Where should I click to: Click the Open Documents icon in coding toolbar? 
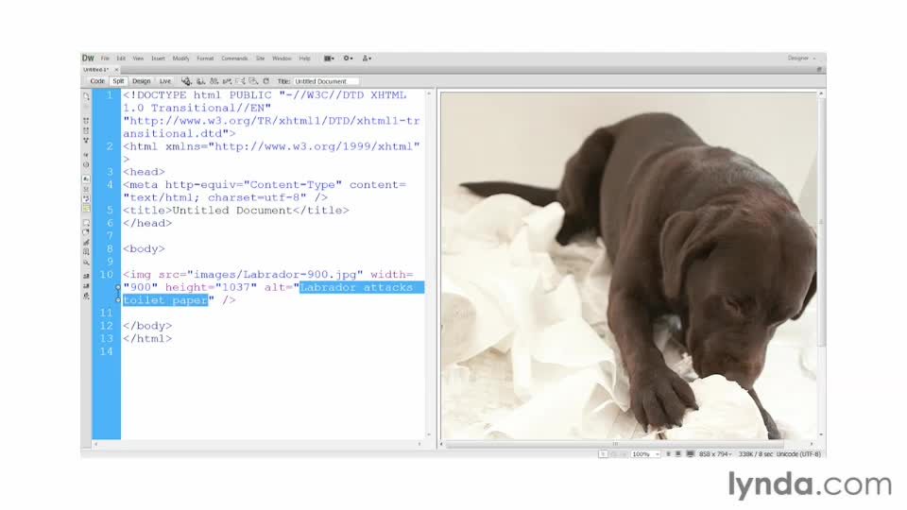[x=86, y=96]
